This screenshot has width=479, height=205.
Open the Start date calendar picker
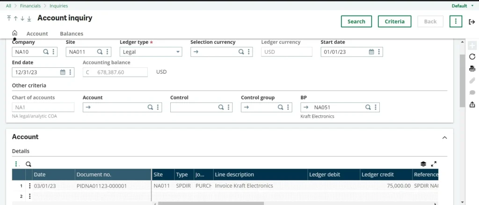tap(371, 52)
